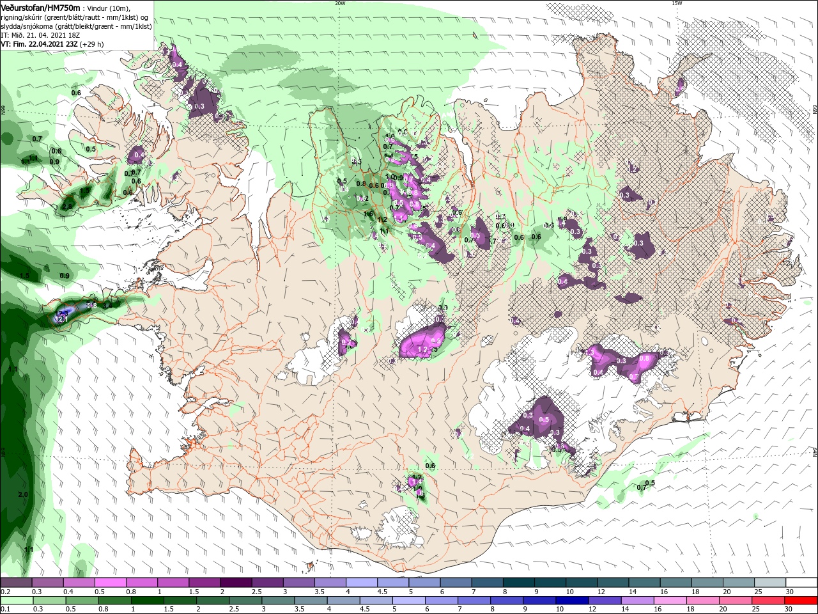This screenshot has width=818, height=614.
Task: Select the '0.2' label on the snow scale
Action: (4, 592)
